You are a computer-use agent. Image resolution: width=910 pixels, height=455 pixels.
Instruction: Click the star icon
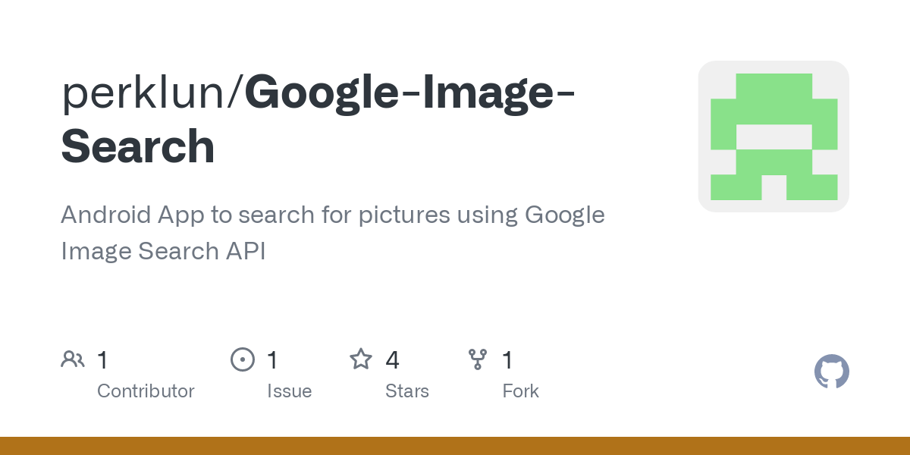(361, 359)
